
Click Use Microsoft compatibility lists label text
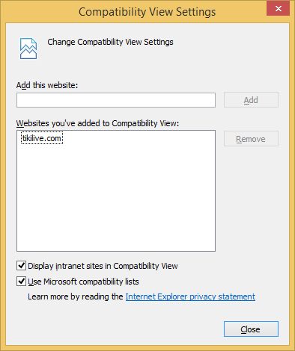tap(83, 282)
